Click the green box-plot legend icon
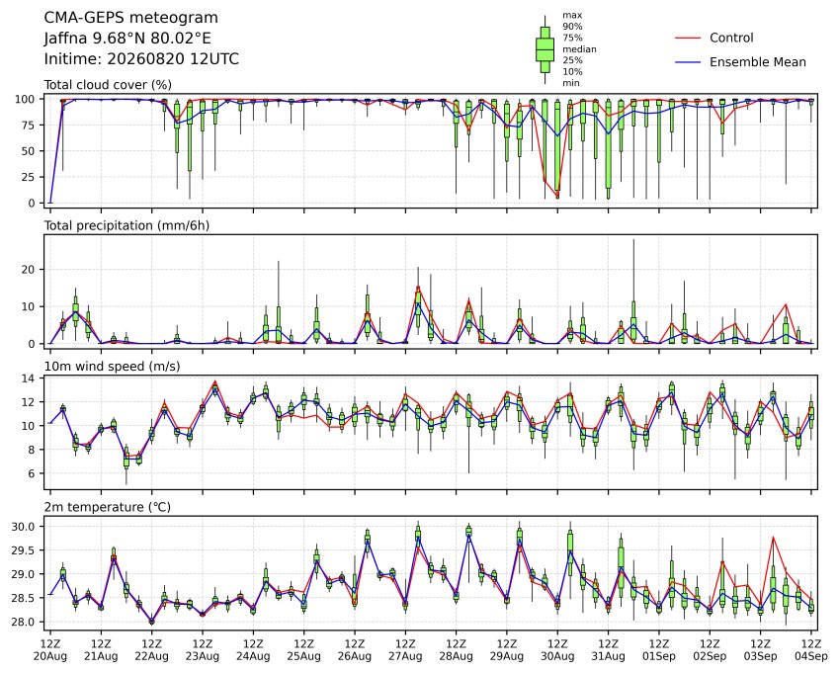This screenshot has height=673, width=839. (545, 49)
